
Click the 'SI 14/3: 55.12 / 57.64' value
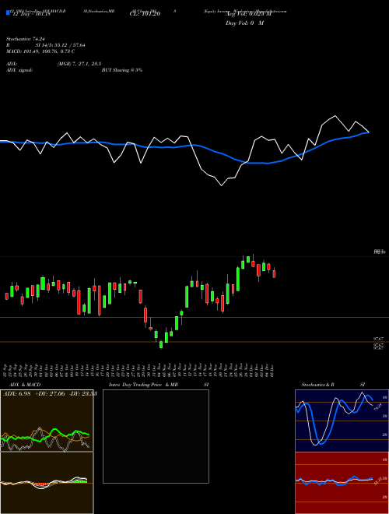61,45
